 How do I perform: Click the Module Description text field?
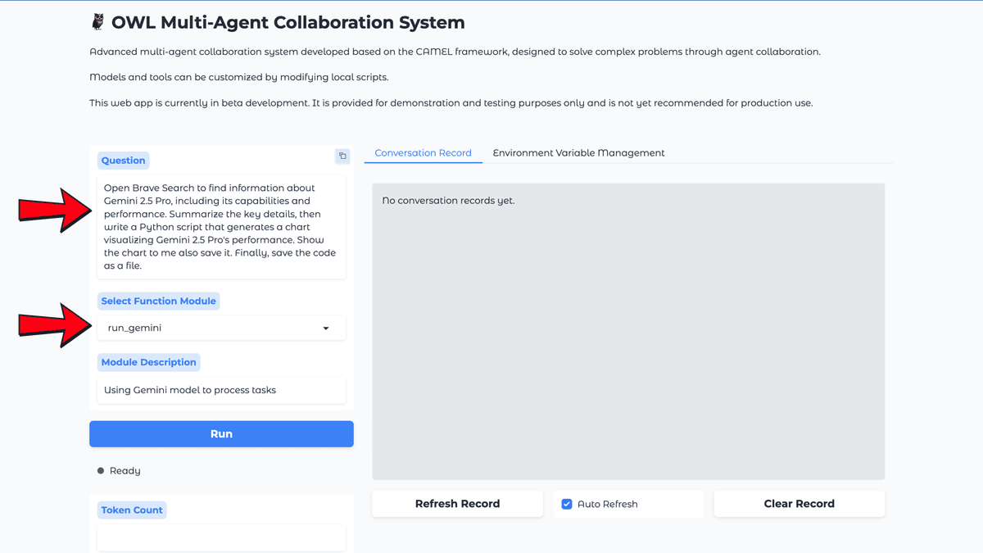pos(221,390)
